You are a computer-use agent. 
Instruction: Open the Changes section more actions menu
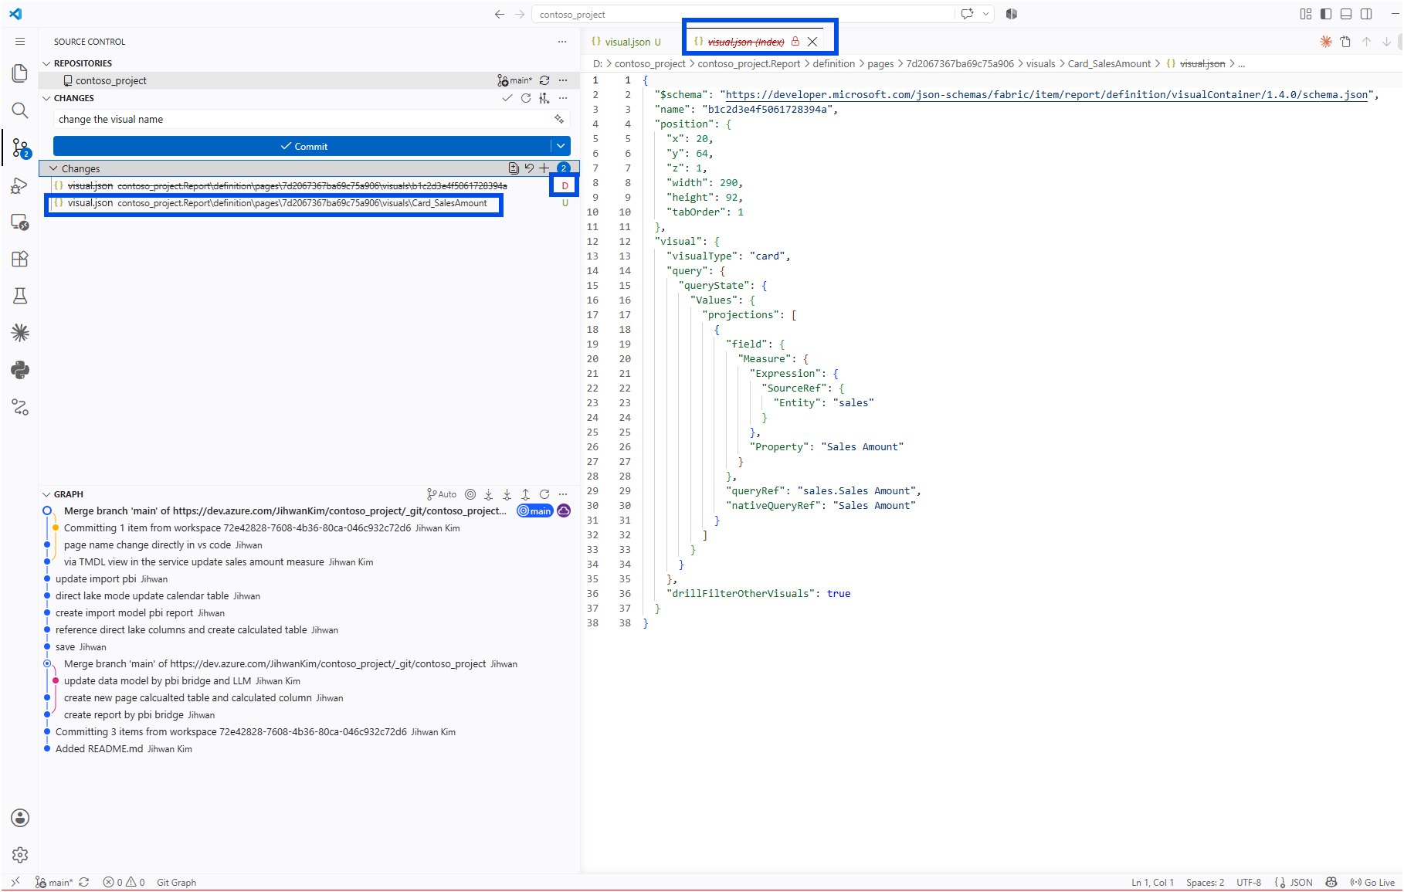point(563,98)
